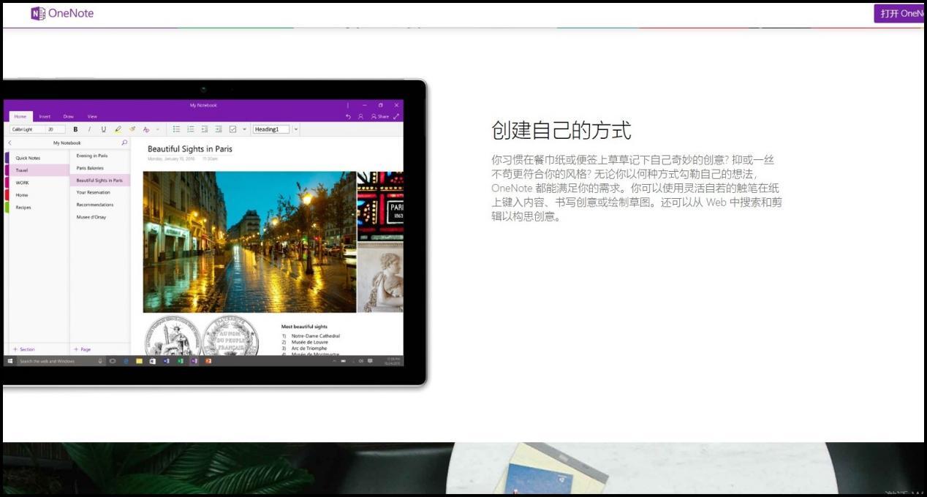The image size is (927, 497).
Task: Open the Your Reservation page
Action: [x=93, y=192]
